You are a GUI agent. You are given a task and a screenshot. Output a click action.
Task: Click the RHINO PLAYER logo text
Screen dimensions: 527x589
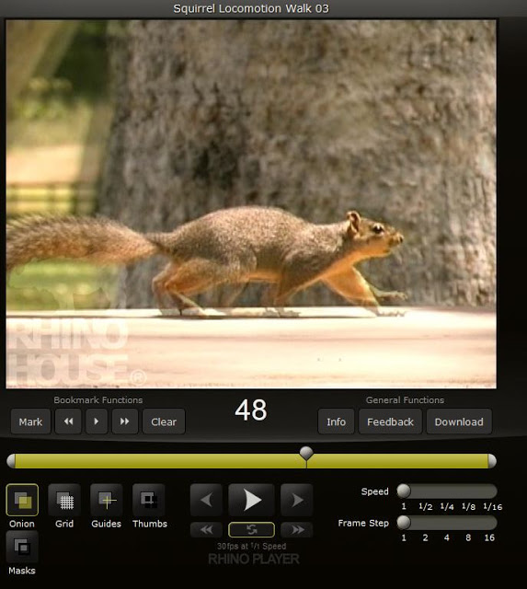(x=254, y=559)
